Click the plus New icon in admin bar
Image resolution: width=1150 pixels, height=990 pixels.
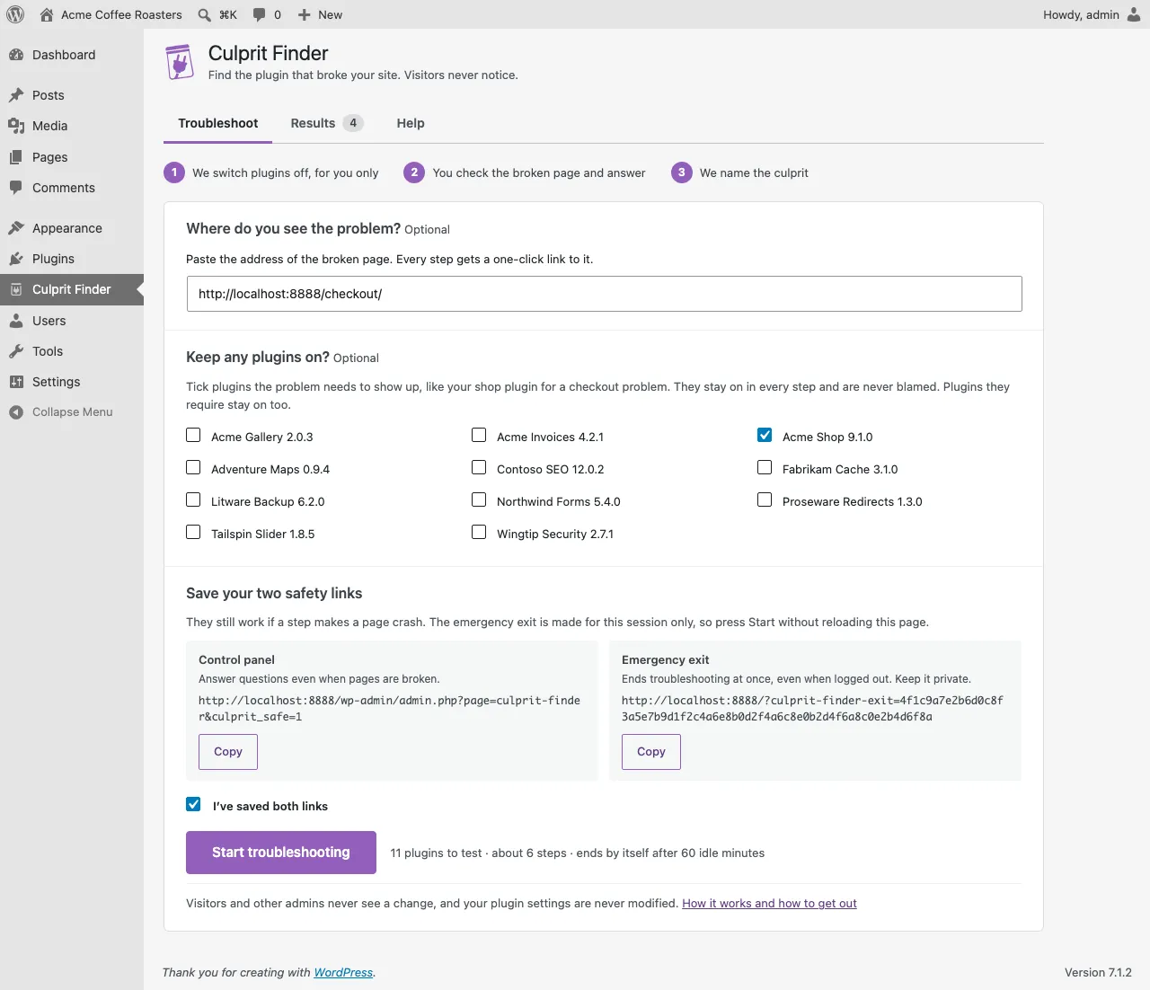(305, 14)
